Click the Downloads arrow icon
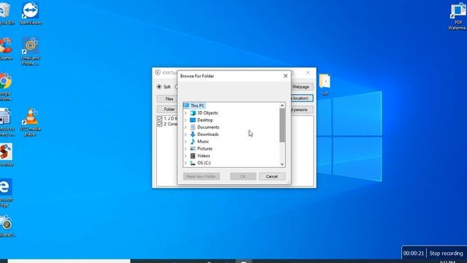467x263 pixels. (193, 134)
